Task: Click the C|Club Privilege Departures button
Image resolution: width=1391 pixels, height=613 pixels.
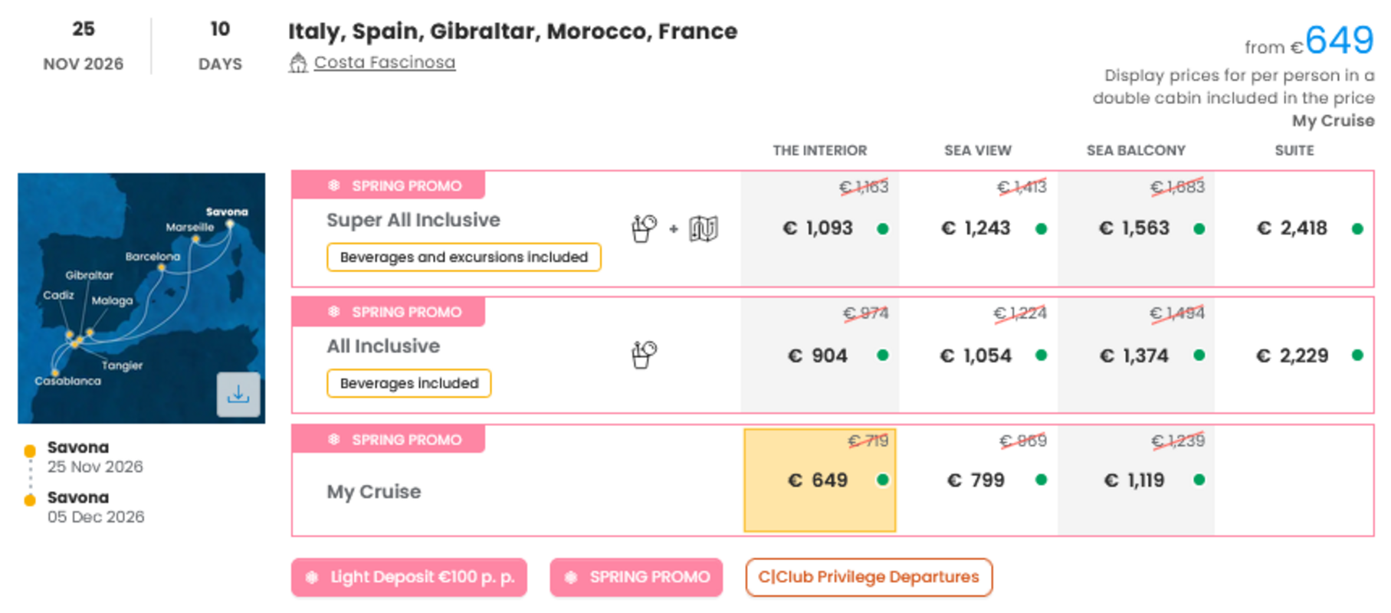Action: pos(868,577)
